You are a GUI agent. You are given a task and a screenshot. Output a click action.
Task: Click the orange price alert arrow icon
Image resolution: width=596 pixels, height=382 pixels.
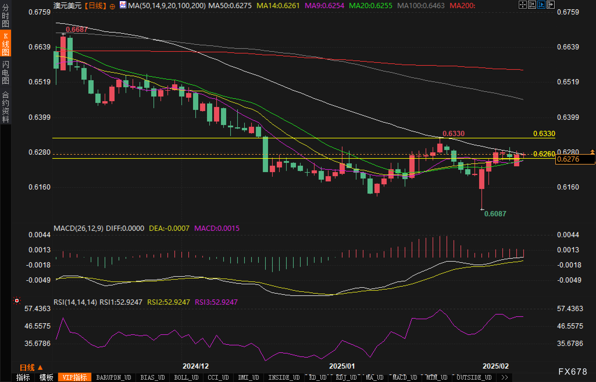(x=592, y=151)
